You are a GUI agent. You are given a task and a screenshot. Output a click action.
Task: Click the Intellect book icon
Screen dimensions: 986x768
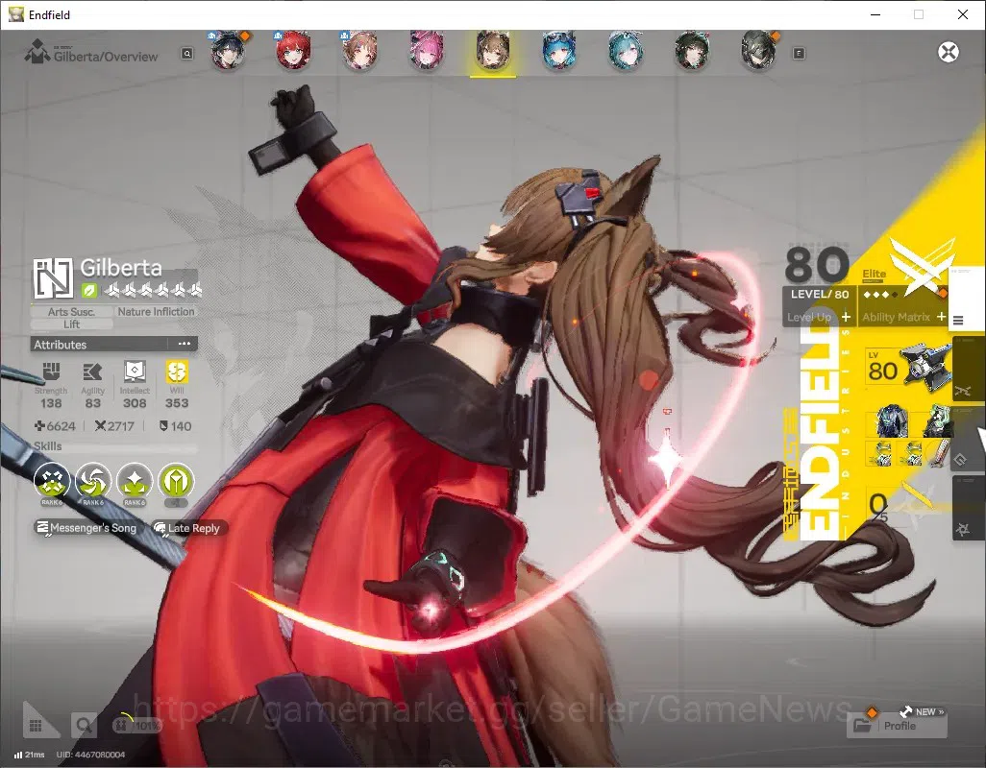[x=135, y=372]
